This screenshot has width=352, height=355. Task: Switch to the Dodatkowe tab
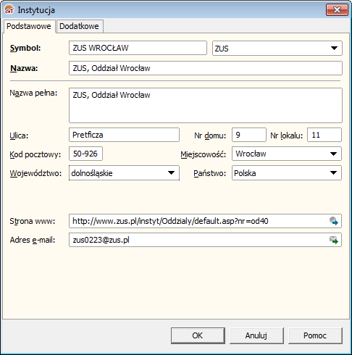pyautogui.click(x=79, y=26)
